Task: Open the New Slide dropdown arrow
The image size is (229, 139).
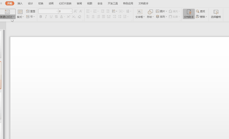Action: pos(14,17)
